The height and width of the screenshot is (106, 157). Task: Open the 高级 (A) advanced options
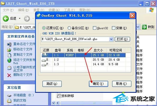pos(52,84)
